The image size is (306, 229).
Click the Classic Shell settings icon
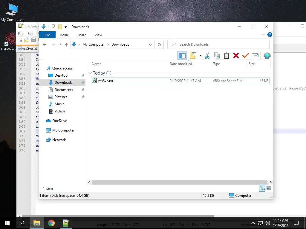pyautogui.click(x=267, y=55)
